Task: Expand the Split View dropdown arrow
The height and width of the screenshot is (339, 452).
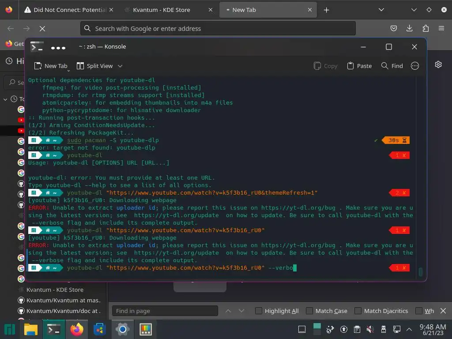Action: point(120,66)
